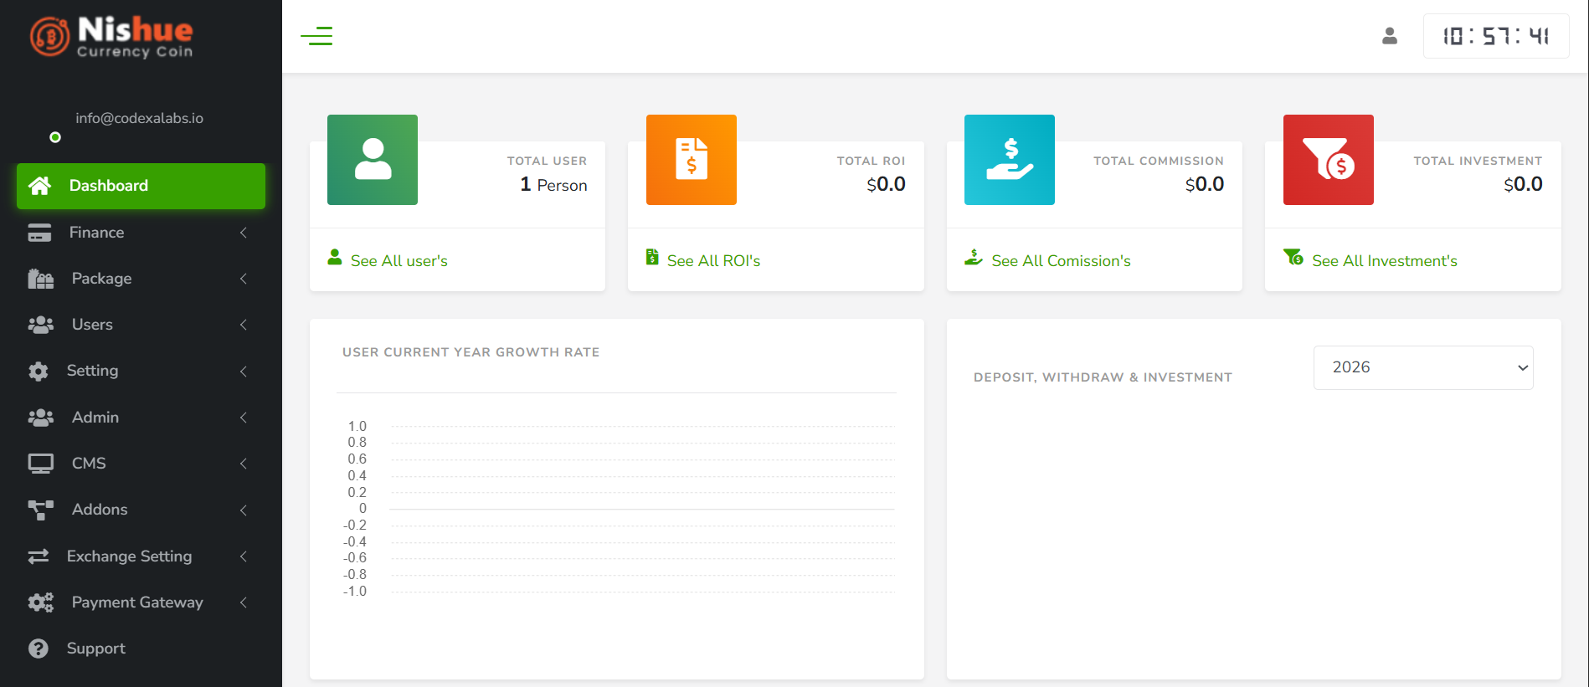
Task: Open the Support menu label
Action: pyautogui.click(x=95, y=649)
